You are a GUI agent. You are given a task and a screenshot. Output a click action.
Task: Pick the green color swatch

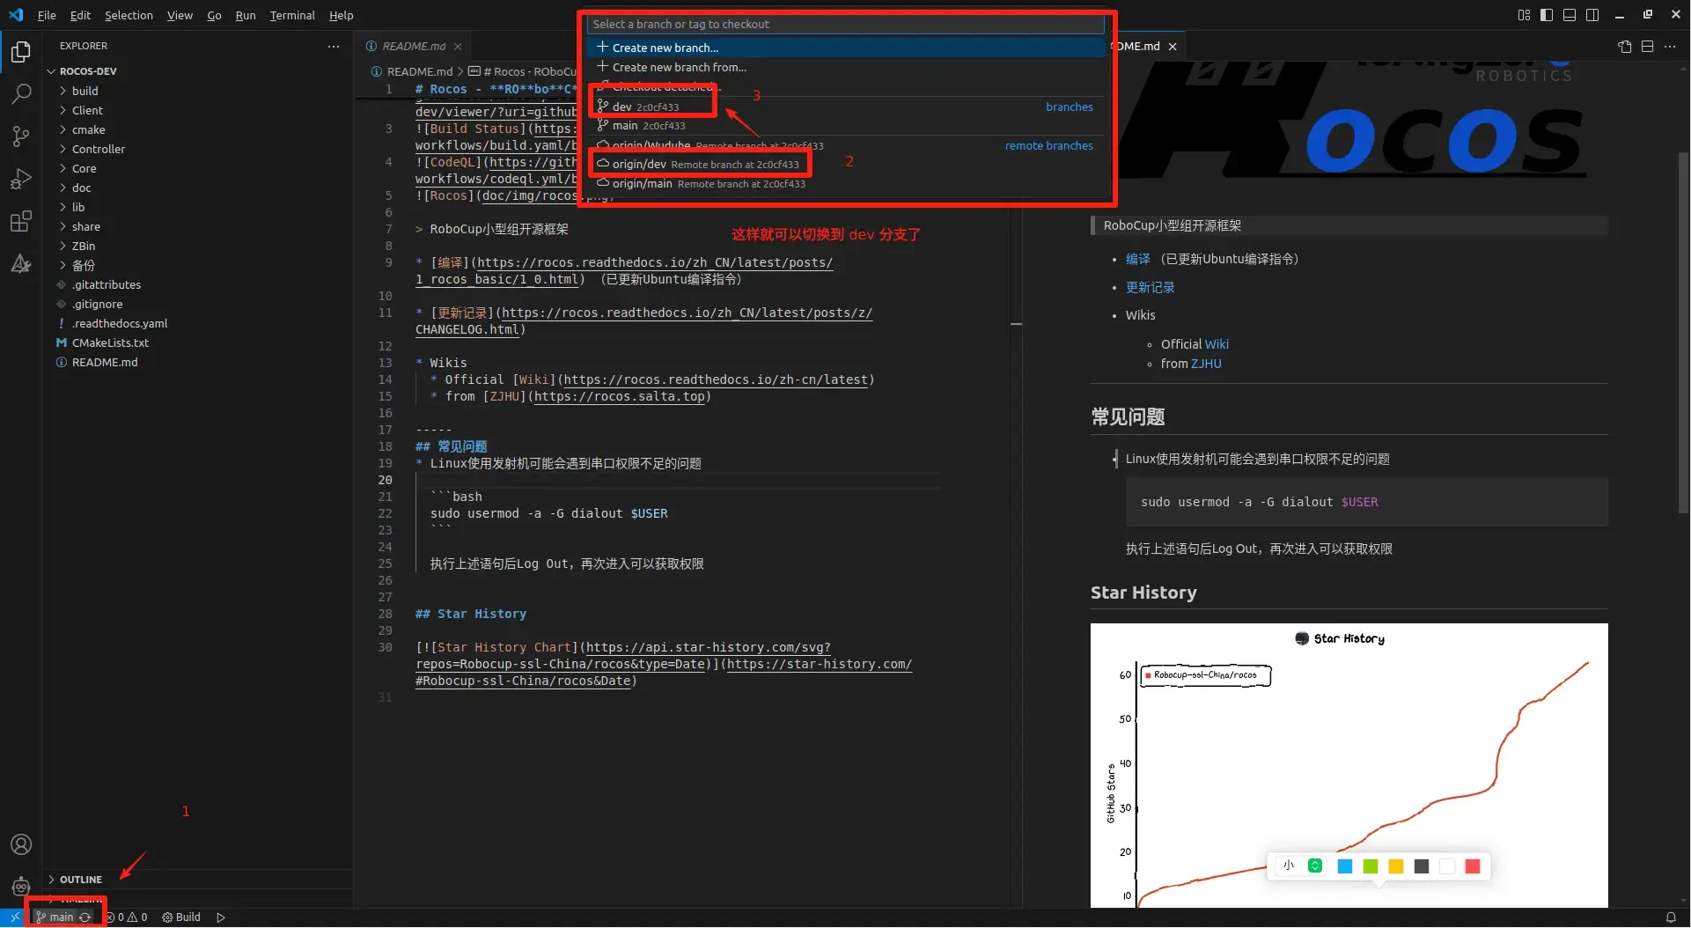tap(1370, 866)
